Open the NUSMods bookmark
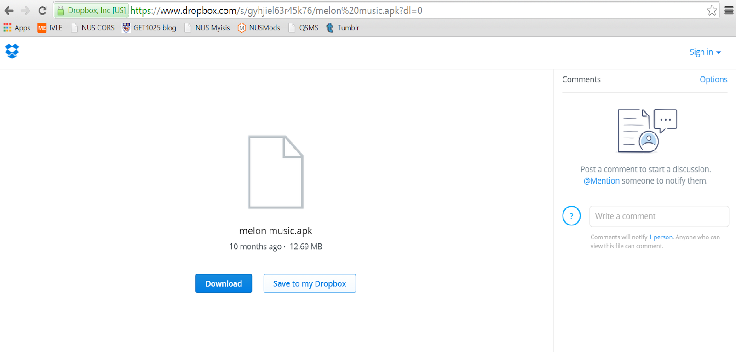Screen dimensions: 736x352 pos(259,28)
